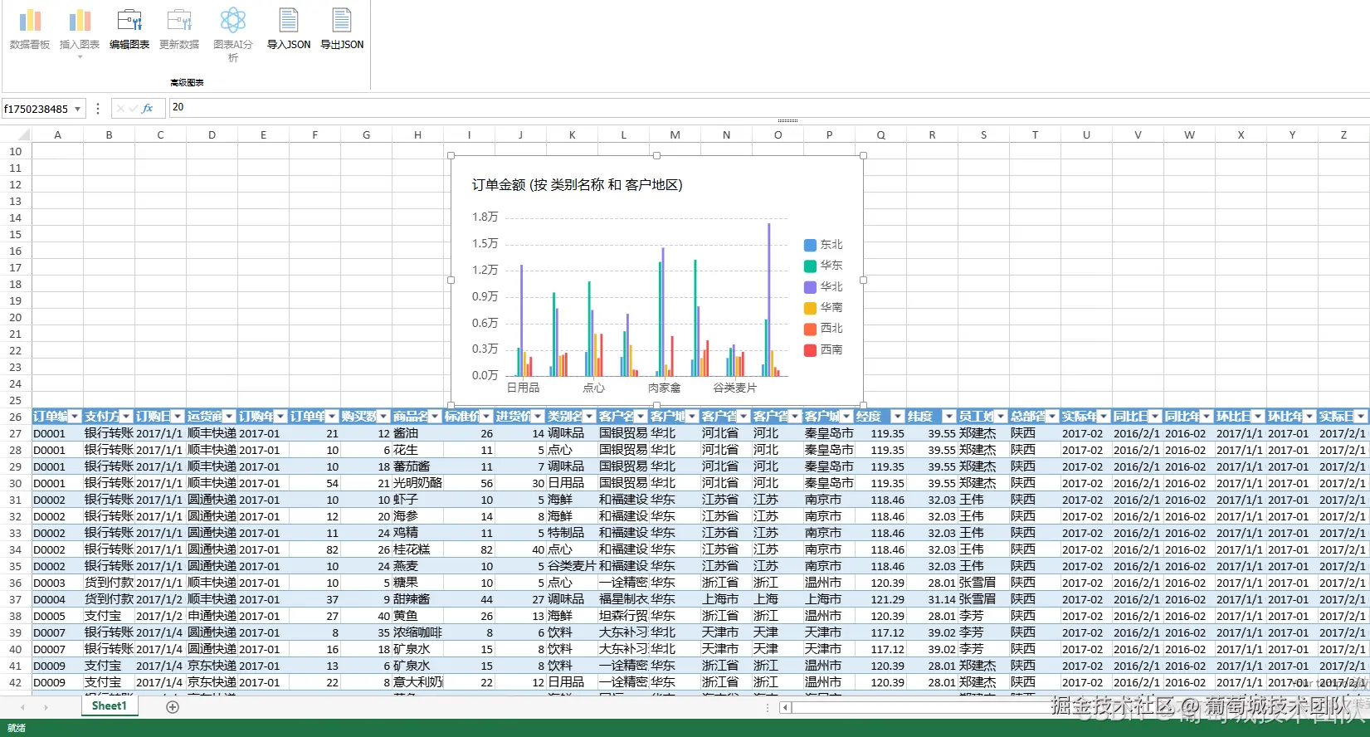Select cell 福星制衣 in row 37
1370x737 pixels.
tap(623, 599)
